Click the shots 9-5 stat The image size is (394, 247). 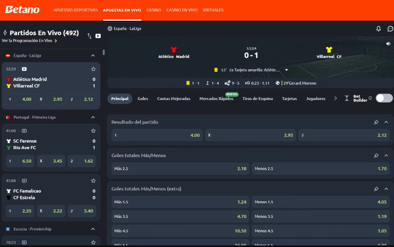pos(232,83)
